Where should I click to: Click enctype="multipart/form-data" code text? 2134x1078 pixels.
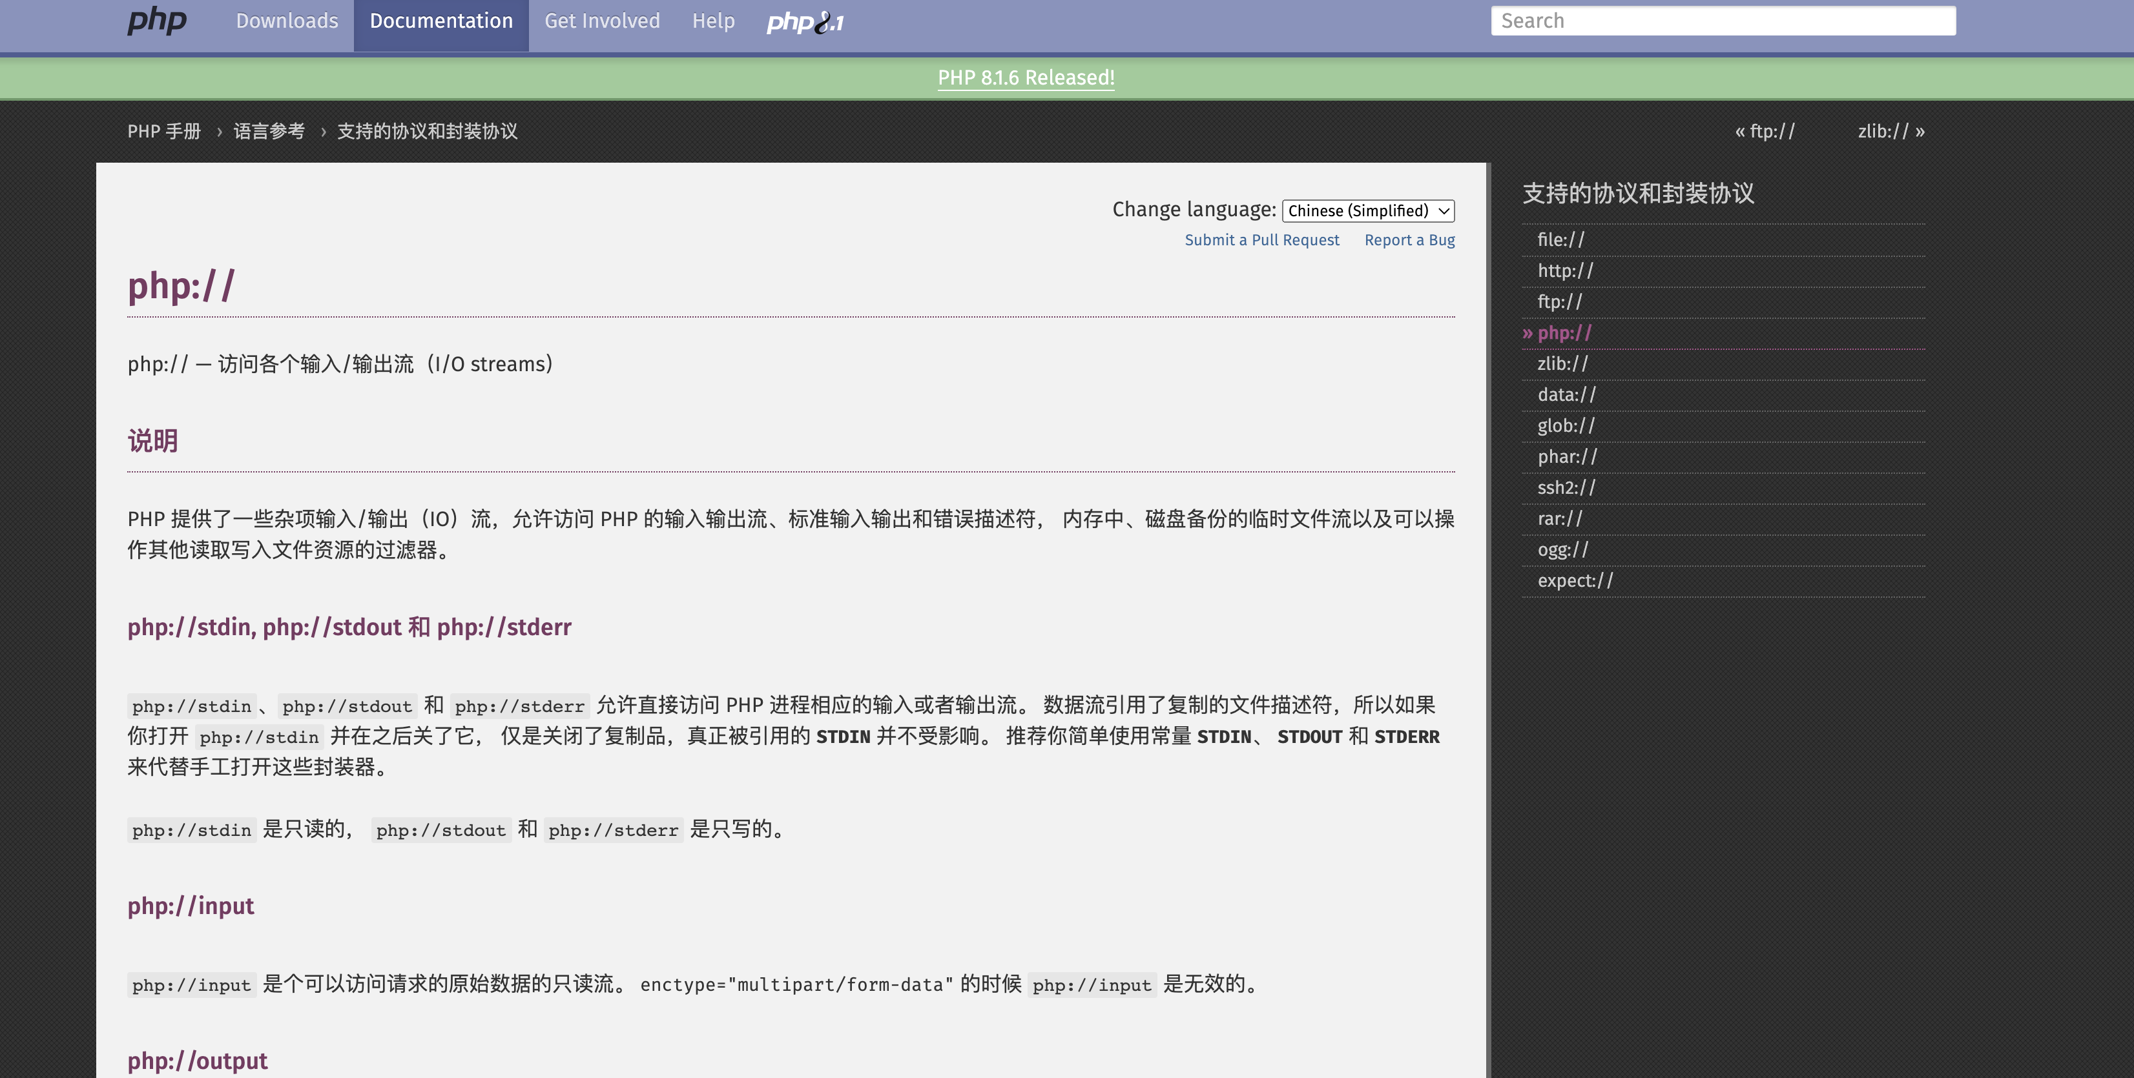pos(796,984)
